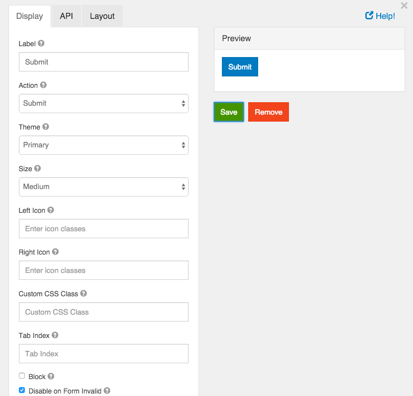The height and width of the screenshot is (396, 413).
Task: Click the Action field question mark icon
Action: [44, 85]
